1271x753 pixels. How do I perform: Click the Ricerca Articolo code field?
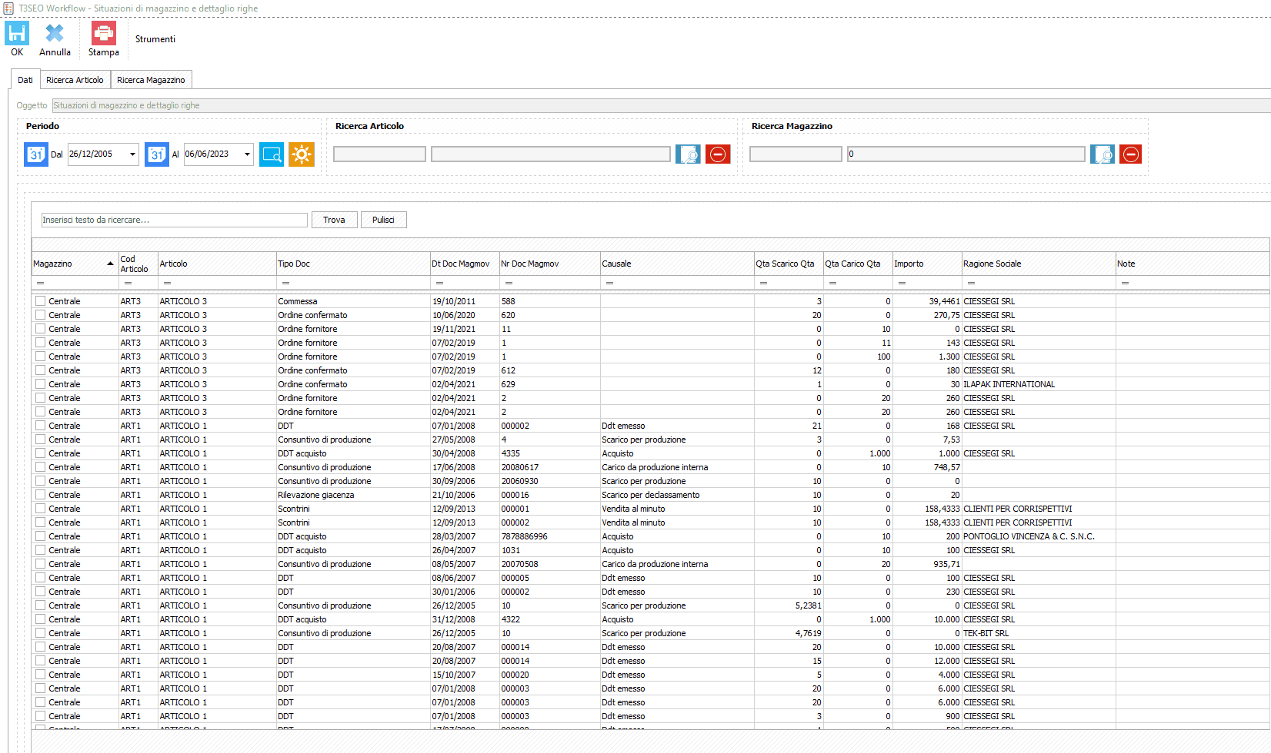coord(379,154)
